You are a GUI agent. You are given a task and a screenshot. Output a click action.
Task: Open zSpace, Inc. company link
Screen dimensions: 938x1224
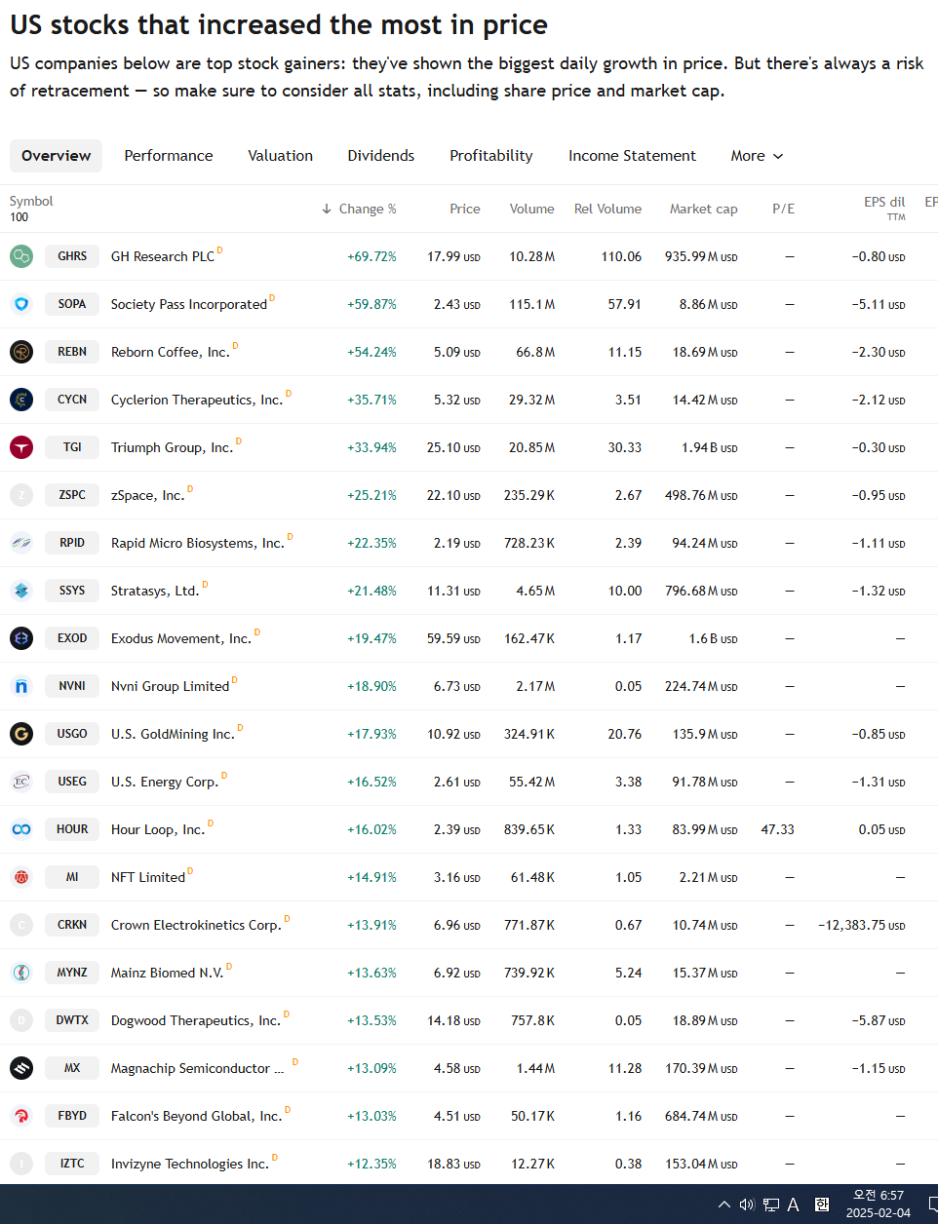tap(147, 495)
